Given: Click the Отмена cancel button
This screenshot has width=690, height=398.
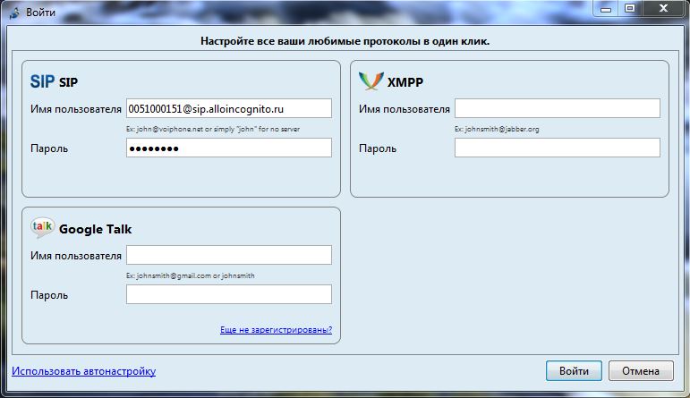Looking at the screenshot, I should 641,371.
